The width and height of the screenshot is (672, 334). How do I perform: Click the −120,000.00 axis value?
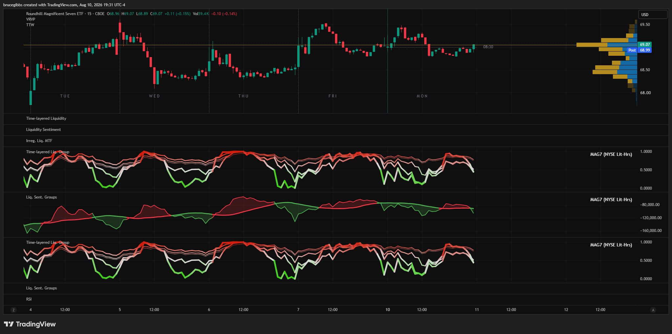tap(651, 218)
